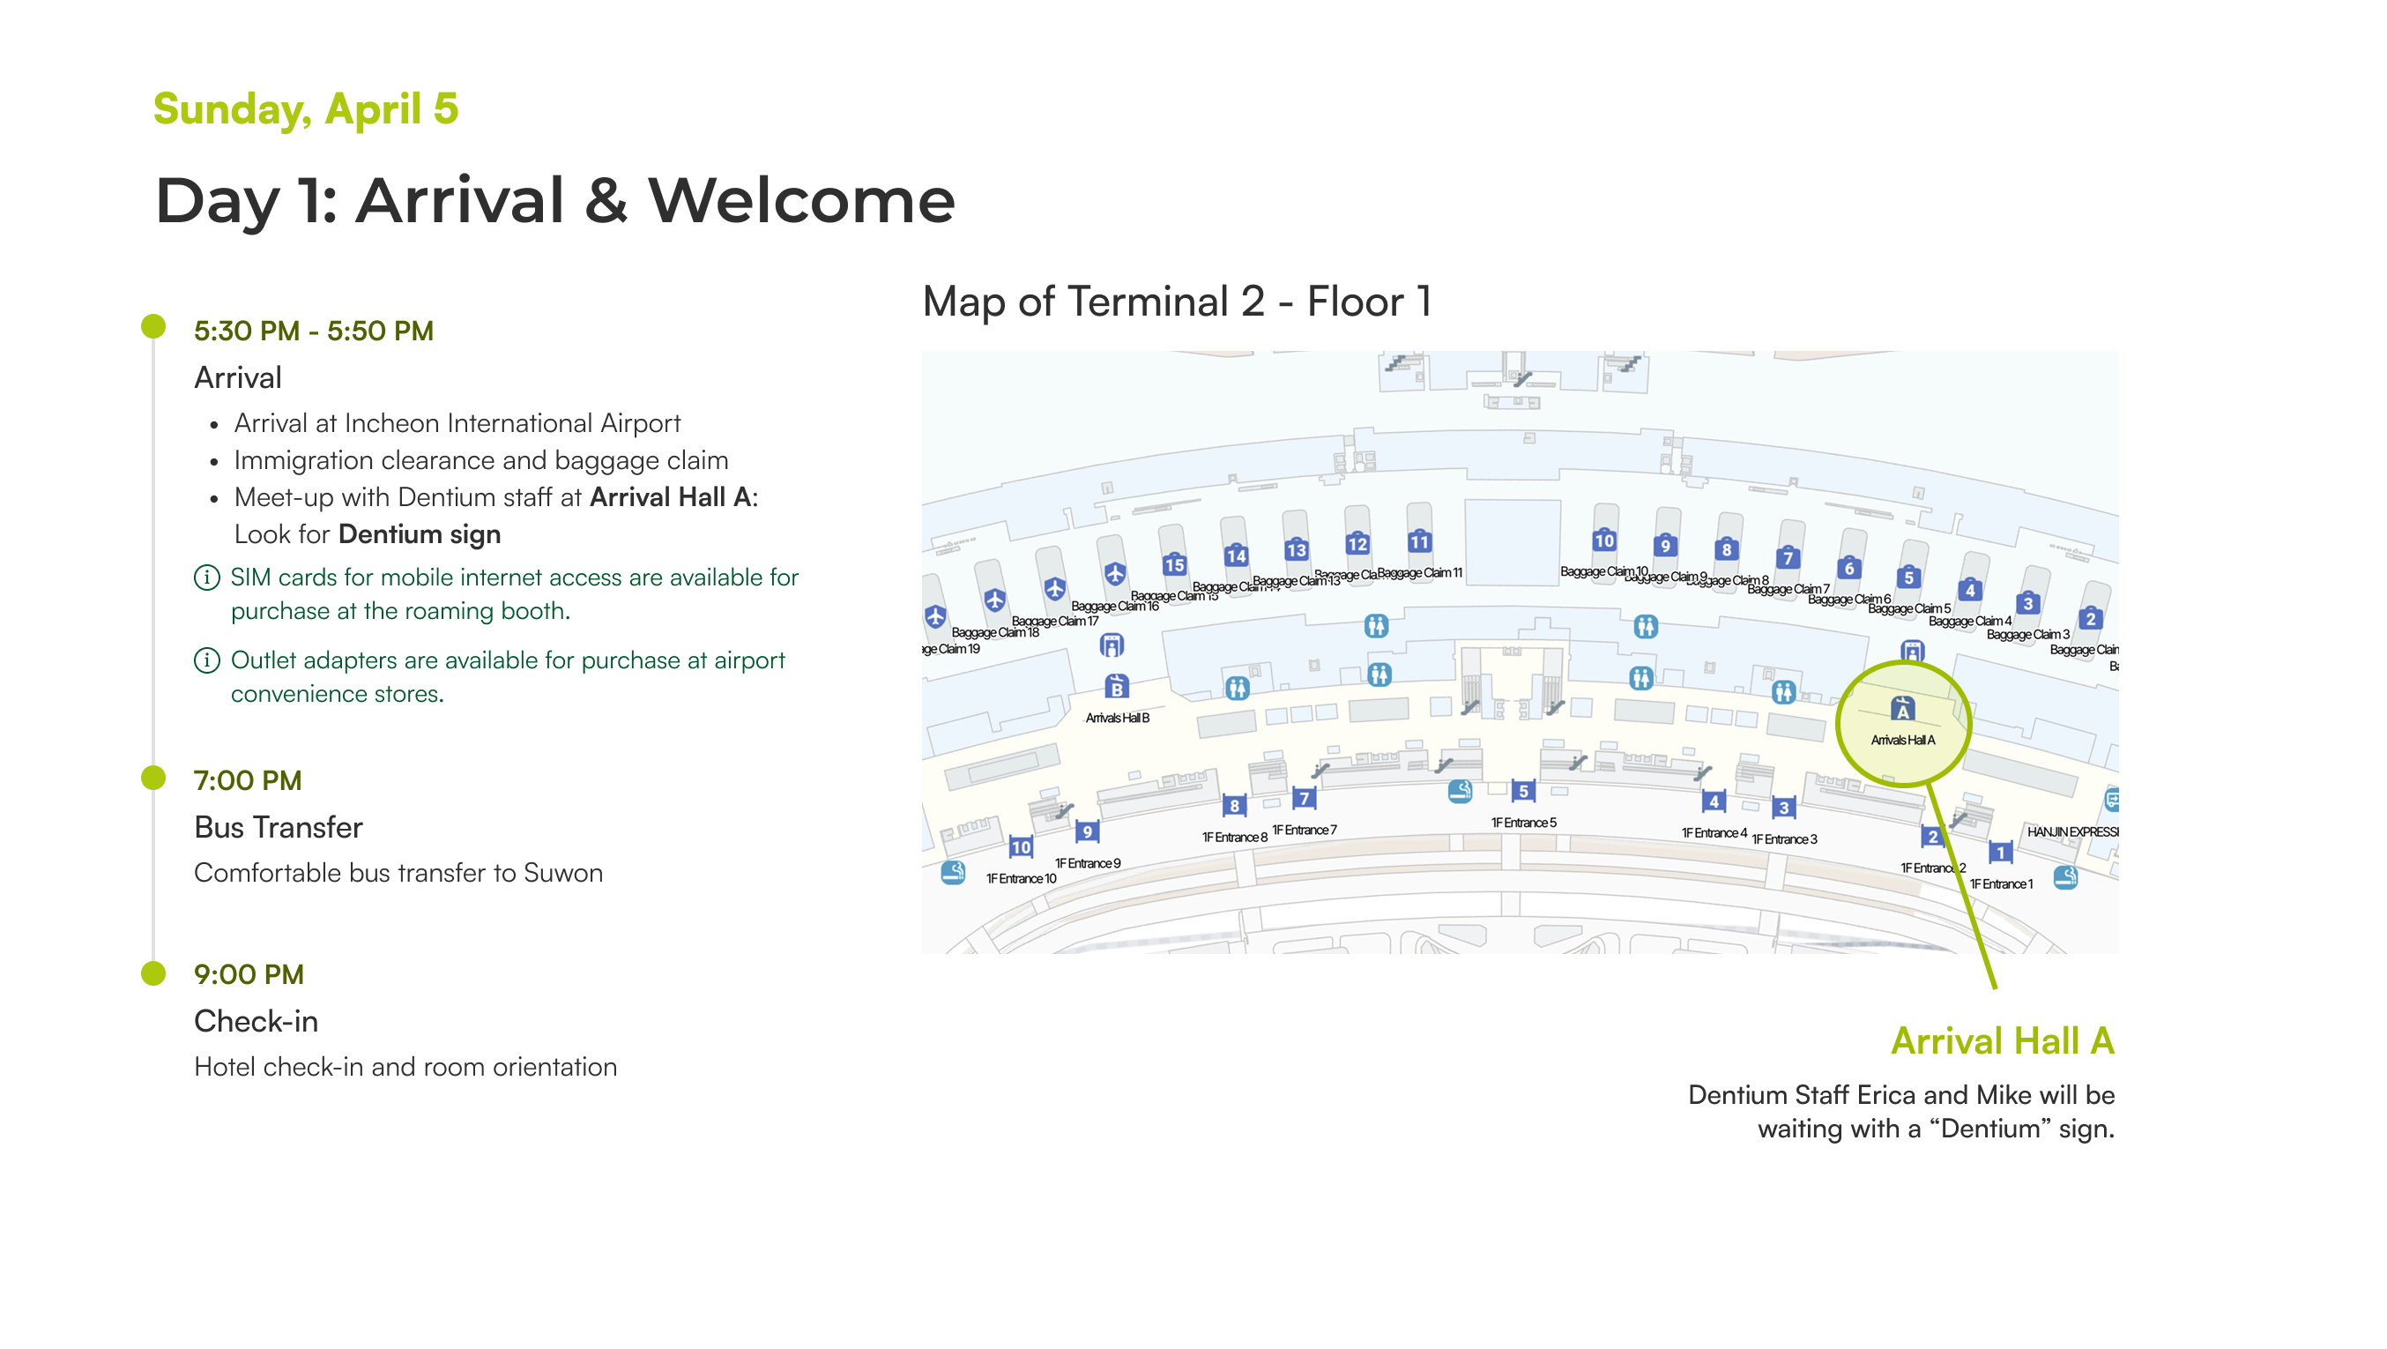This screenshot has height=1349, width=2387.
Task: Click smoking area icon near Entrance 5
Action: point(1461,791)
